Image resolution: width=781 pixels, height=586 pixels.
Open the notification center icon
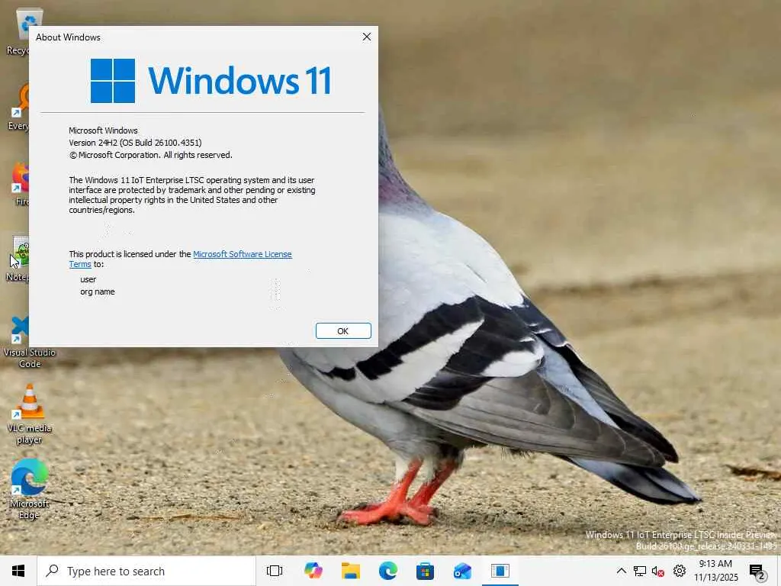tap(757, 571)
